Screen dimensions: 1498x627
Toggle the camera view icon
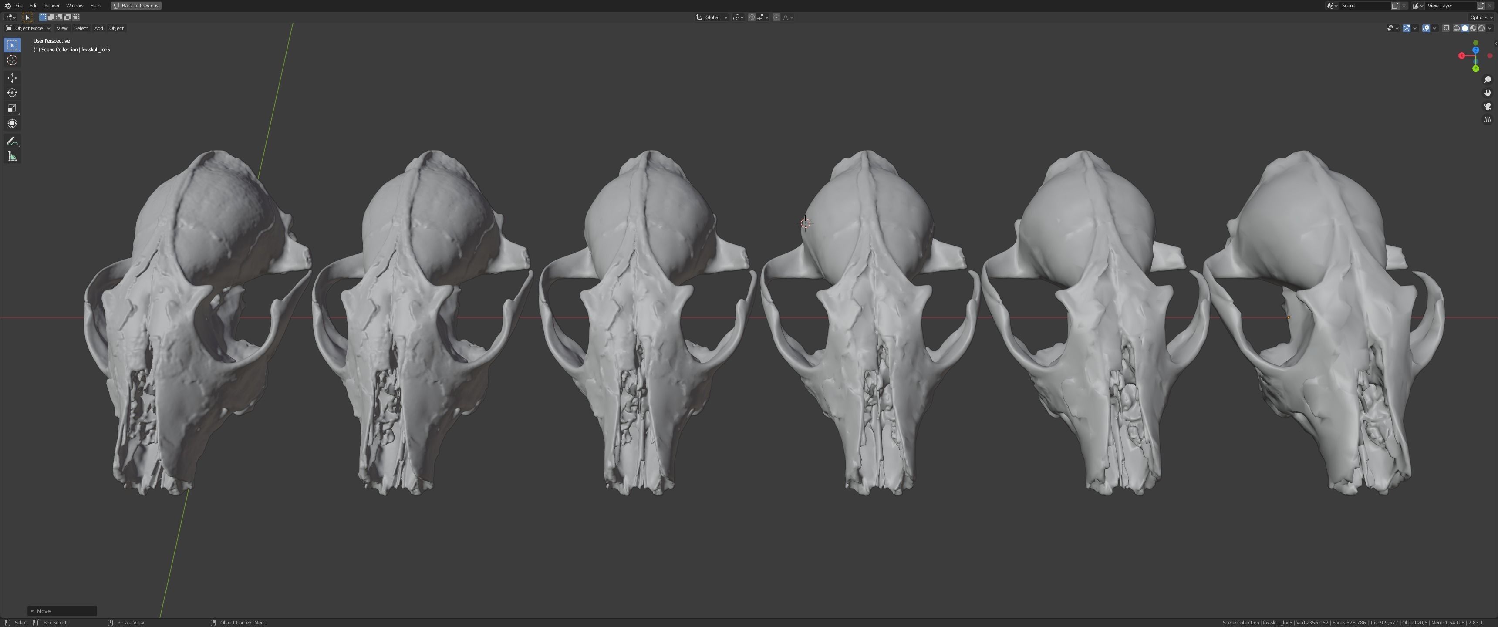(1488, 106)
